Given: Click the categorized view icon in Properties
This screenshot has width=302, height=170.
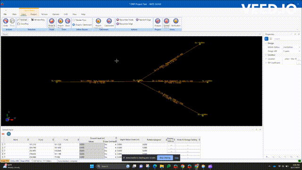Looking at the screenshot, I should (266, 39).
